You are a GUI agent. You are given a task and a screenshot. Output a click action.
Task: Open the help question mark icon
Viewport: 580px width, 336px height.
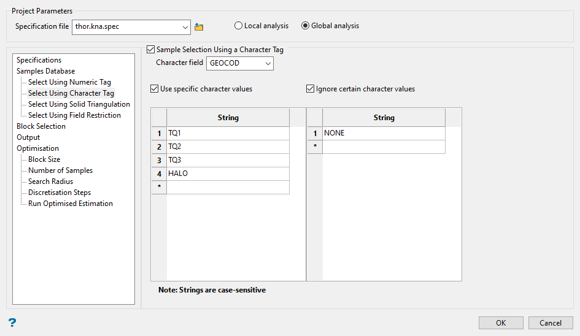pos(12,323)
